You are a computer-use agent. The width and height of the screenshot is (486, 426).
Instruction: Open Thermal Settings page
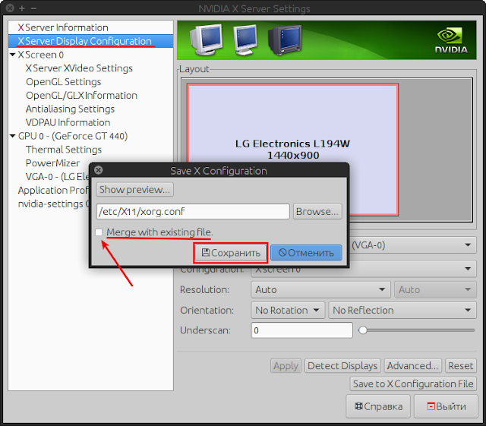click(x=64, y=150)
